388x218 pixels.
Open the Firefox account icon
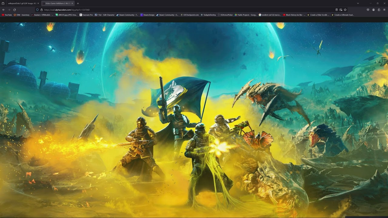pyautogui.click(x=373, y=10)
